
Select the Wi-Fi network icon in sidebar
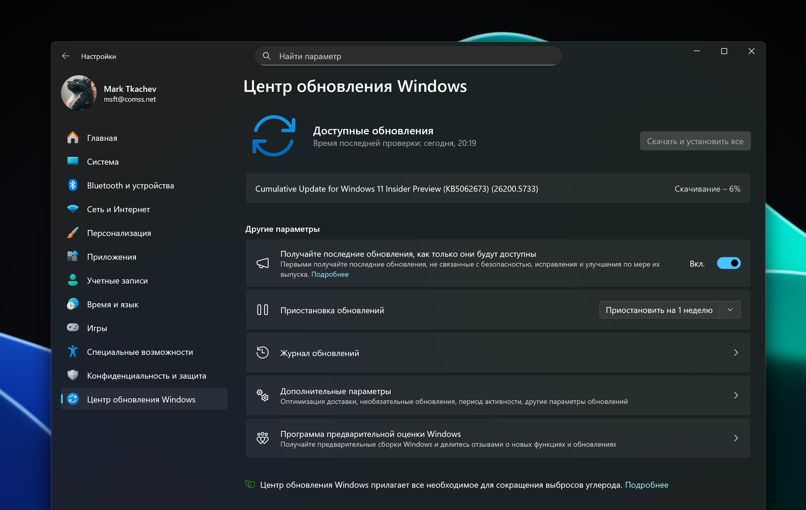point(73,209)
